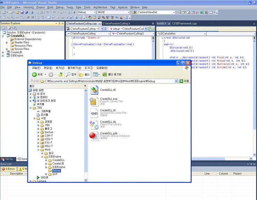Select CreateDLL.ilk file icon
Image resolution: width=257 pixels, height=200 pixels.
pos(94,113)
